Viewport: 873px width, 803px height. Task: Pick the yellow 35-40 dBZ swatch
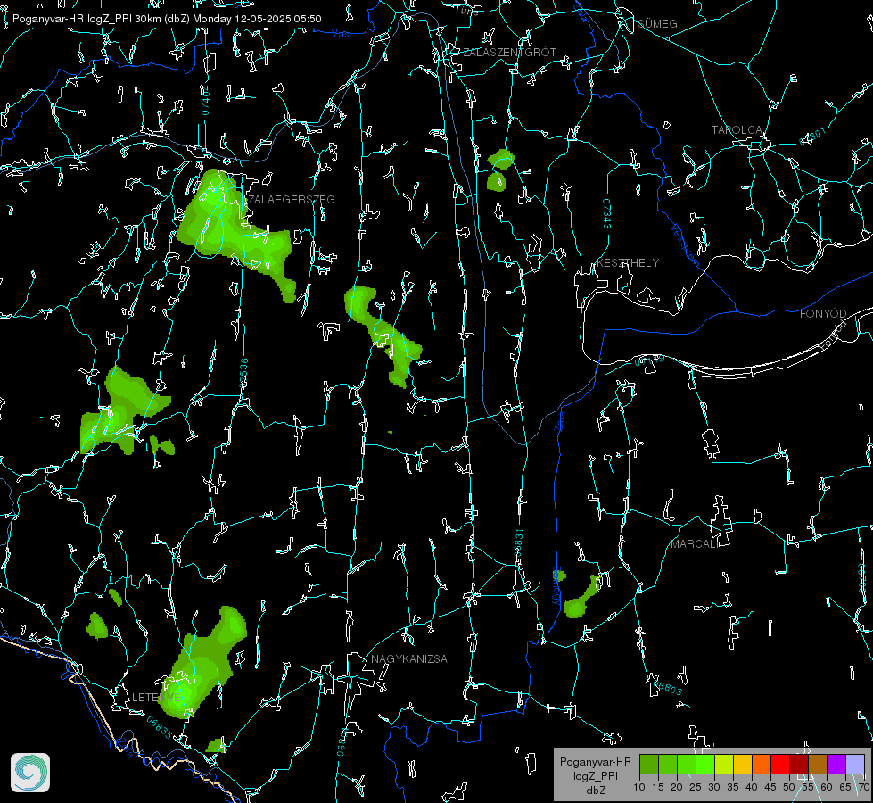click(x=743, y=764)
